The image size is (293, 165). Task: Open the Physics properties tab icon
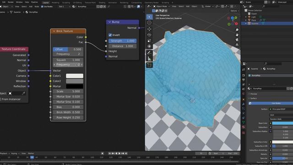click(x=244, y=113)
